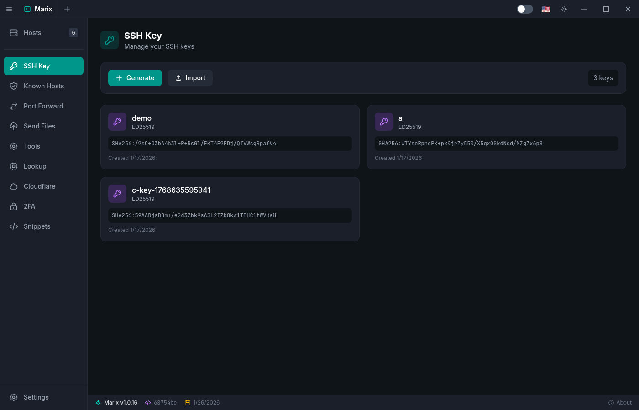The image size is (639, 410).
Task: Click the commit hash 68754be icon
Action: tap(147, 402)
